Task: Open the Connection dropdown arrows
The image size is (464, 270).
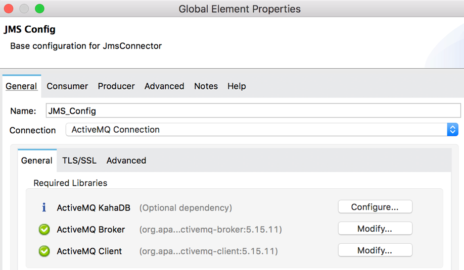Action: 452,130
